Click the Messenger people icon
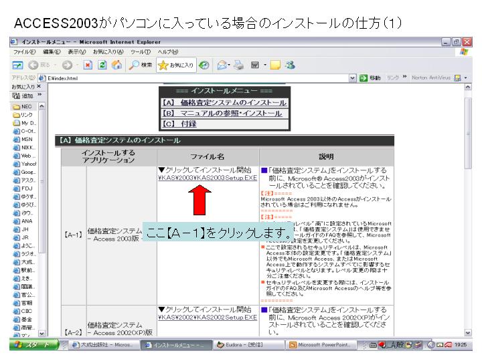 [290, 65]
